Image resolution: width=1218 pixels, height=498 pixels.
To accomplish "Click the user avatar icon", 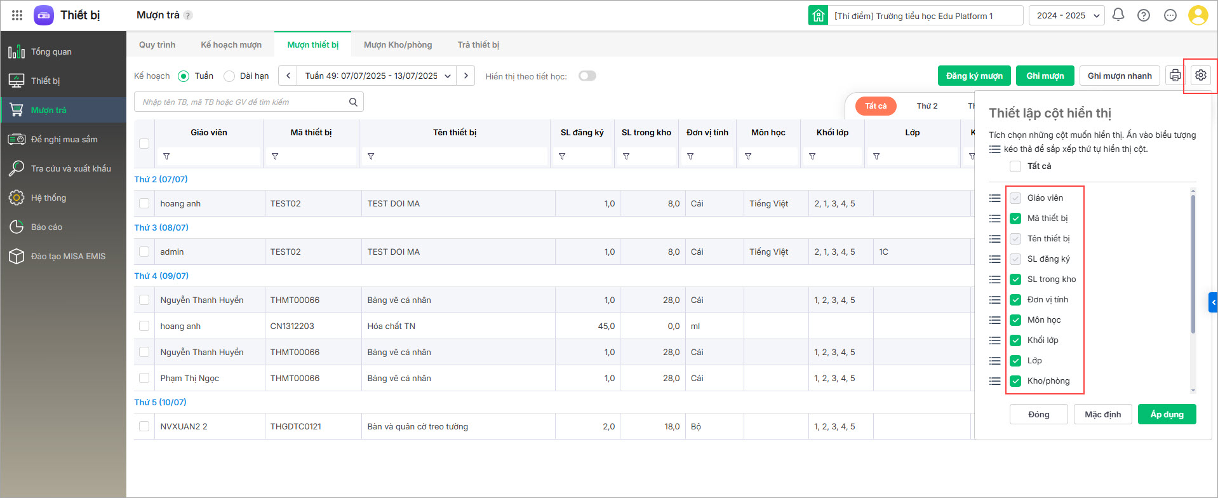I will pyautogui.click(x=1198, y=15).
